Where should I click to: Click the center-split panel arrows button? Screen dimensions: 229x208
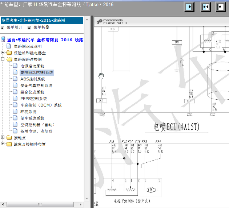(206, 7)
